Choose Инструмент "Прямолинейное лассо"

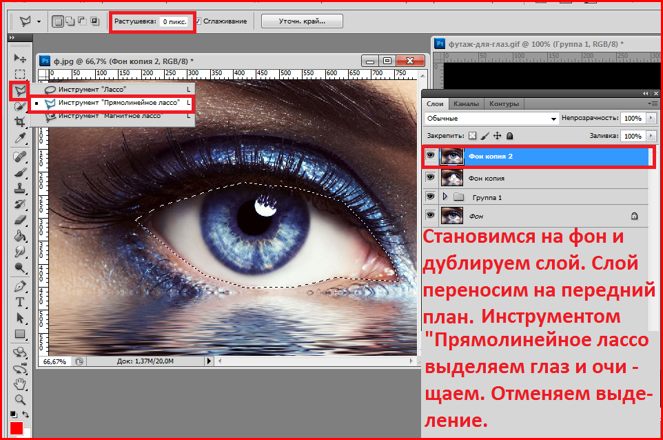coord(112,102)
